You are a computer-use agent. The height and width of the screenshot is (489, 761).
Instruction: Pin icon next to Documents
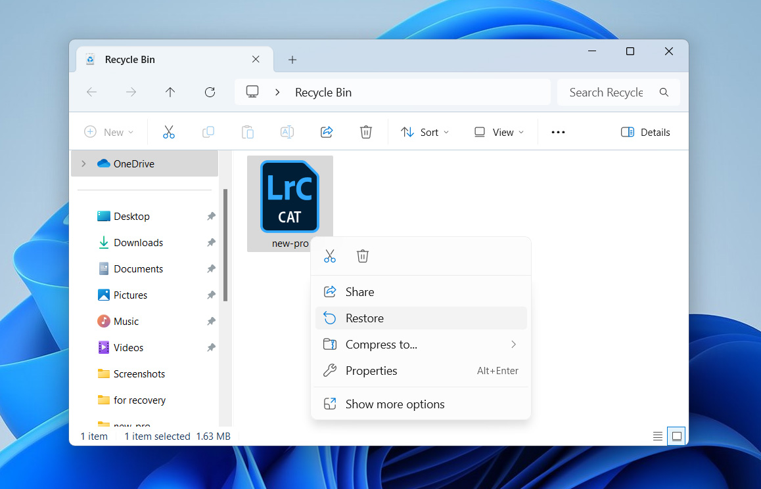tap(211, 268)
